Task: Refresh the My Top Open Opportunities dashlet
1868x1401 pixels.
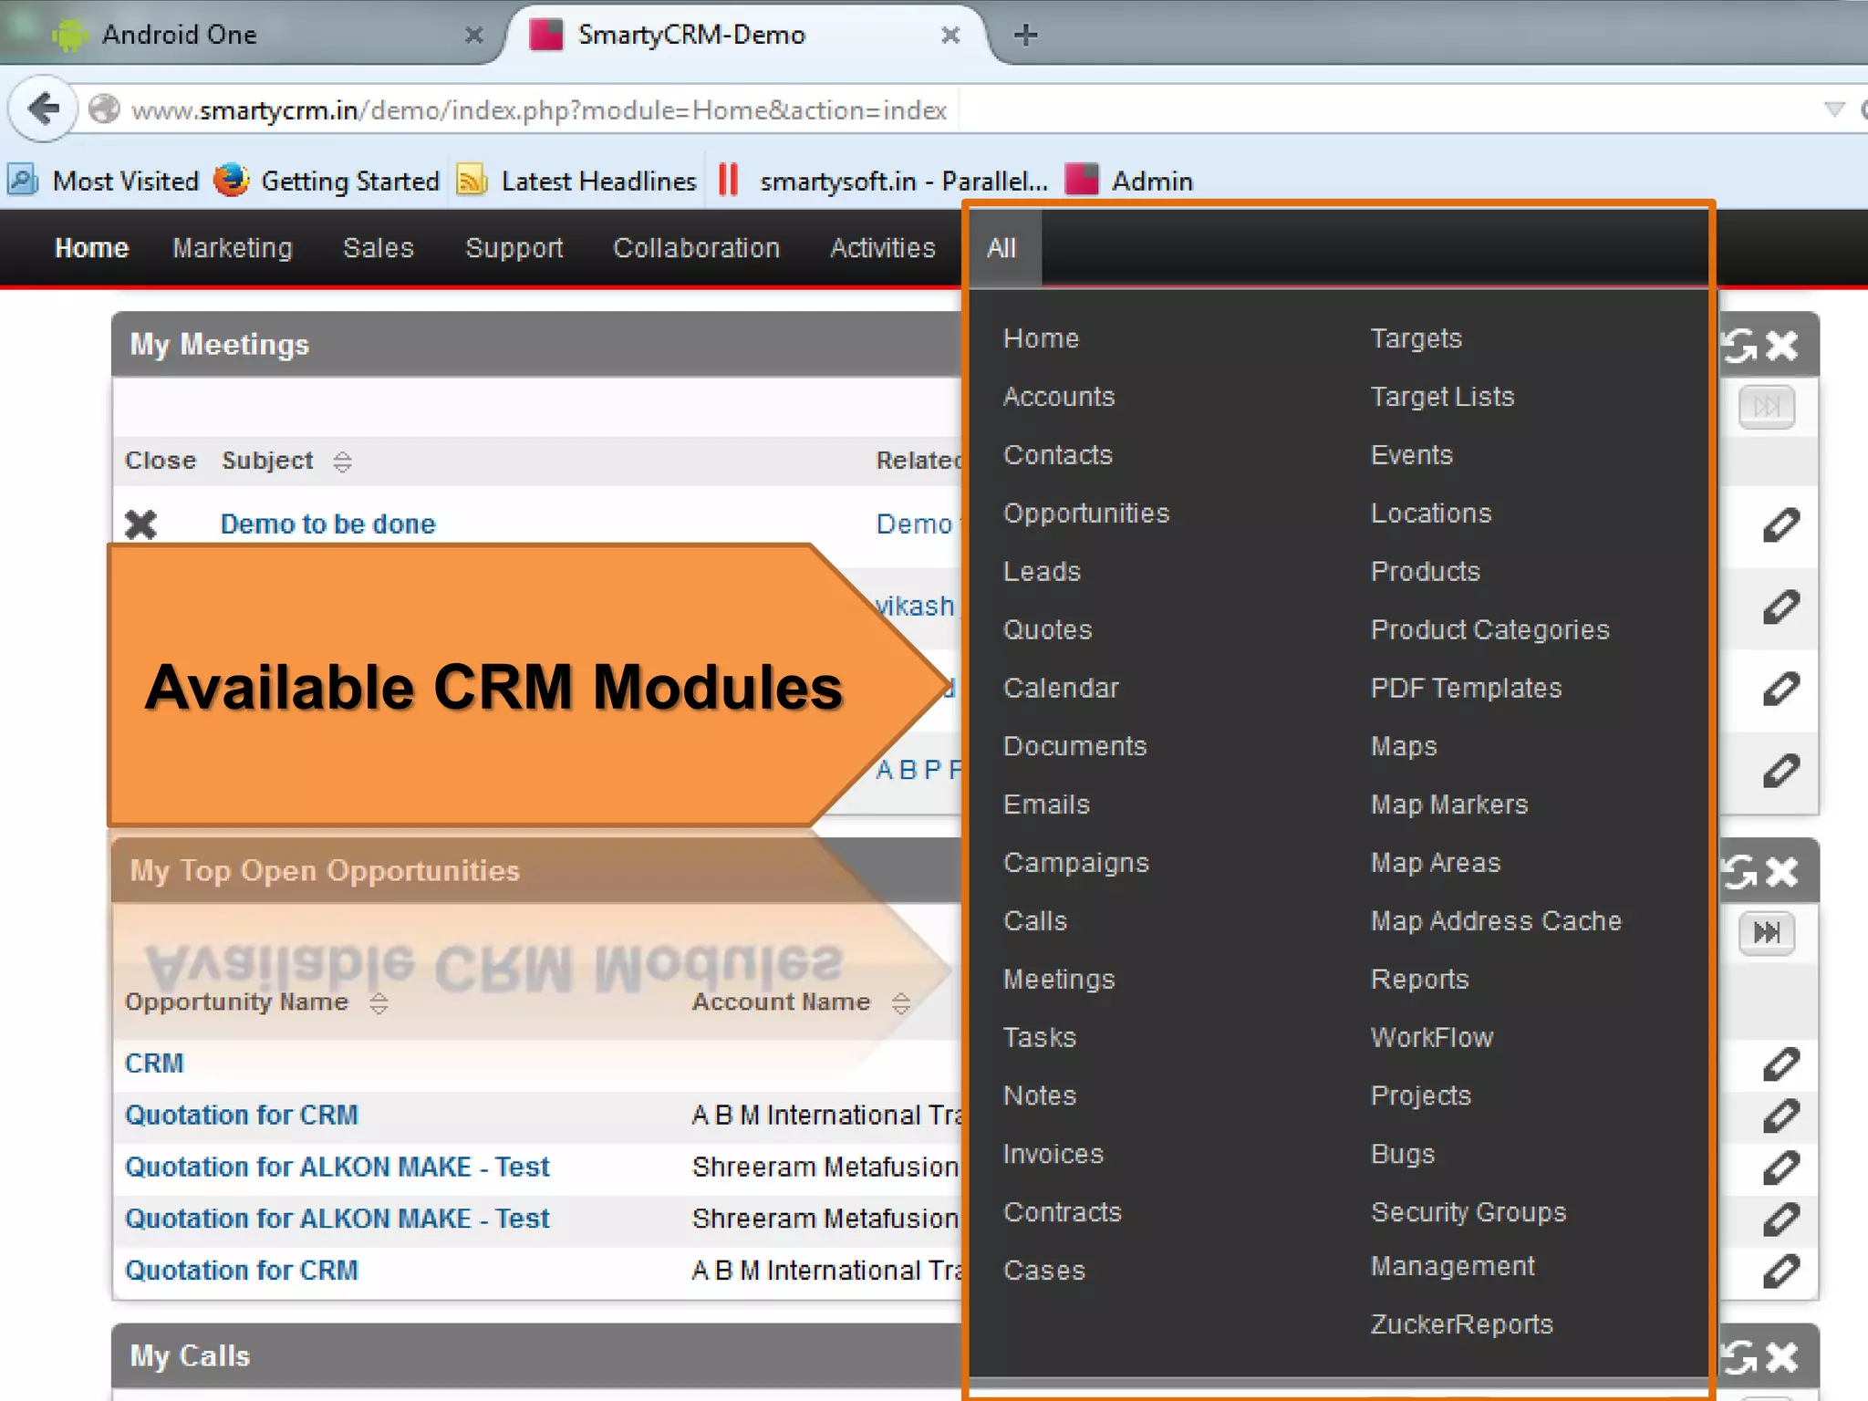Action: 1739,872
